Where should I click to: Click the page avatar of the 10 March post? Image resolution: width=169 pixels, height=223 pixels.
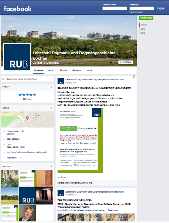(61, 193)
